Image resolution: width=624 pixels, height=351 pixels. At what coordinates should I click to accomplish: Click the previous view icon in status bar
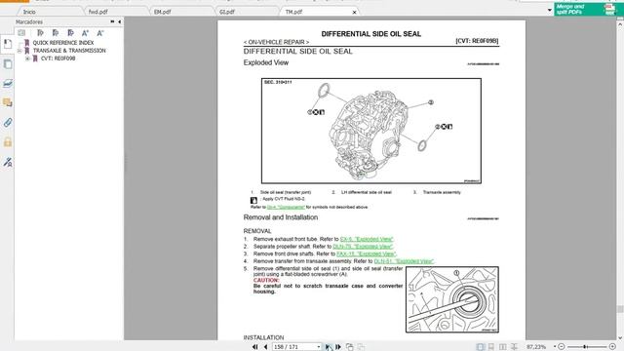349,347
